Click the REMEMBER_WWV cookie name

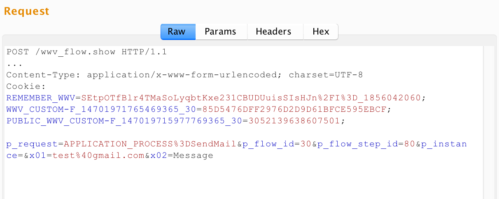coord(41,98)
